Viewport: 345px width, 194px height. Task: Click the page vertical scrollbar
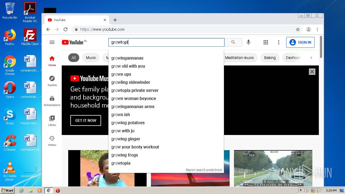click(x=321, y=47)
